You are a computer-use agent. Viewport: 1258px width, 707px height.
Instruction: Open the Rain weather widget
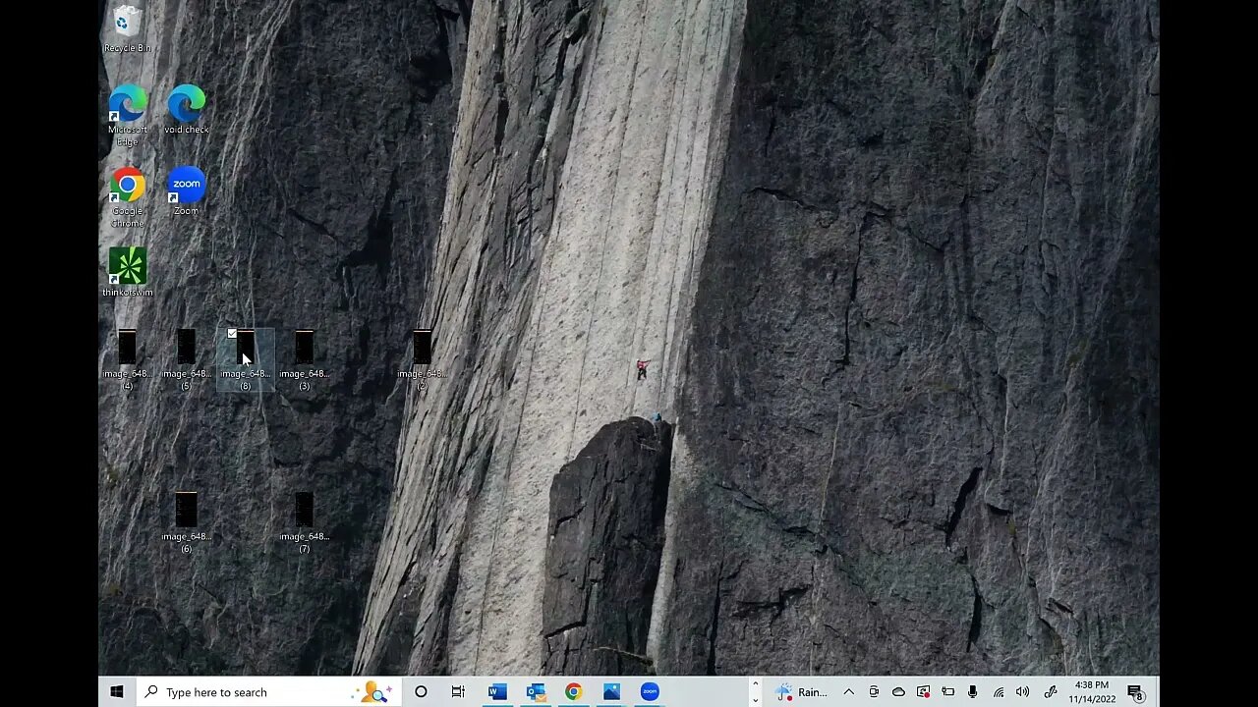point(802,692)
